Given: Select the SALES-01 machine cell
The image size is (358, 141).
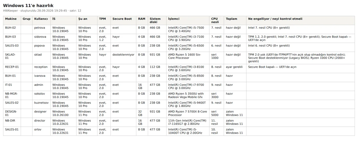Looking at the screenshot, I should [12, 131].
